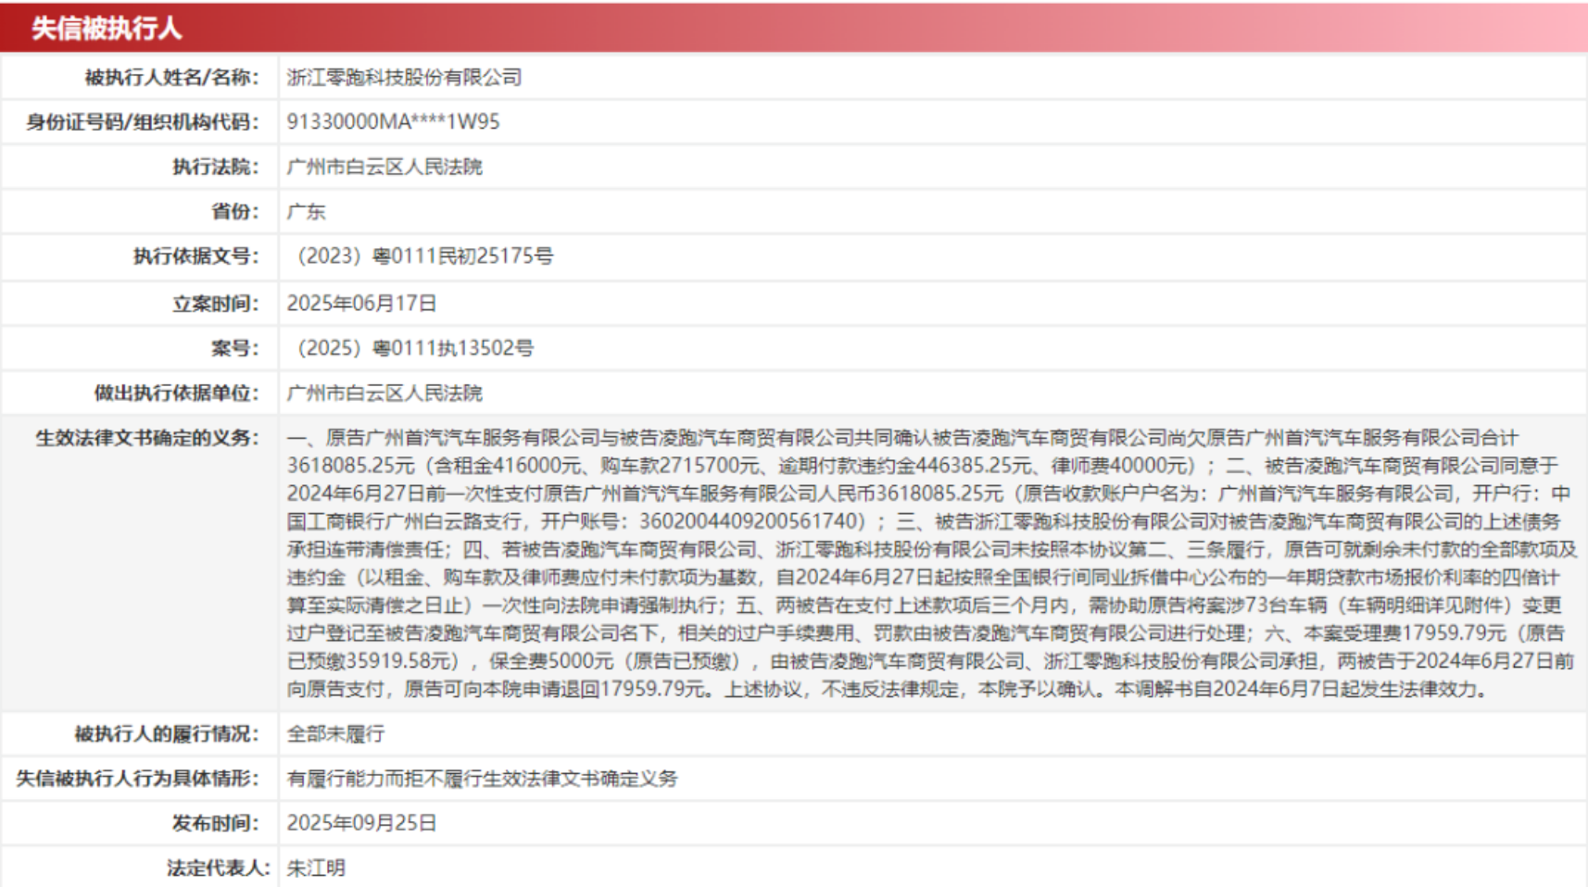Click text 有履行能力而拒不履行生效法律文书确定义务
The width and height of the screenshot is (1588, 887).
(x=482, y=779)
